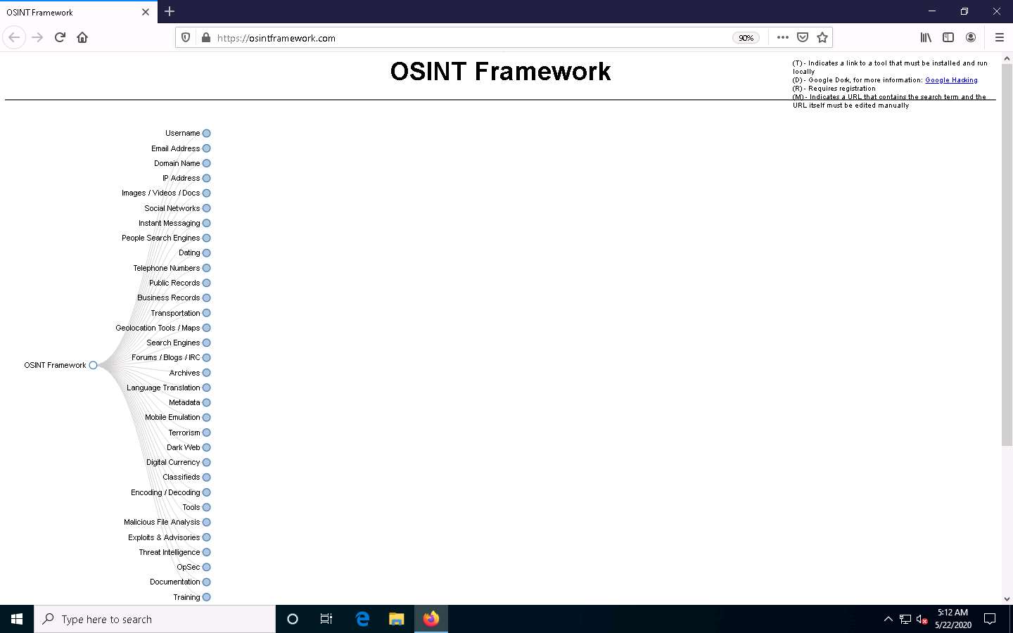
Task: Click the Transportation label
Action: 175,313
